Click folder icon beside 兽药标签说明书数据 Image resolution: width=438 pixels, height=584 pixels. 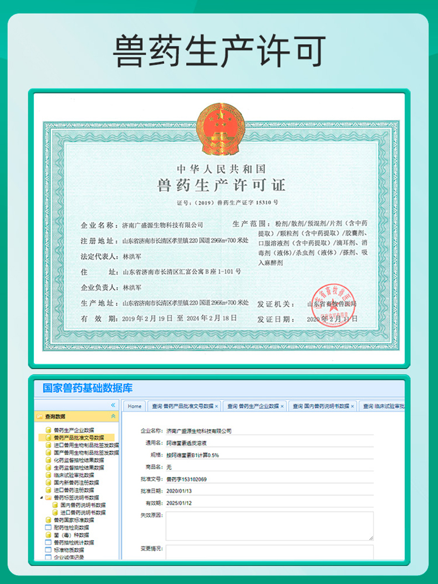pyautogui.click(x=48, y=497)
